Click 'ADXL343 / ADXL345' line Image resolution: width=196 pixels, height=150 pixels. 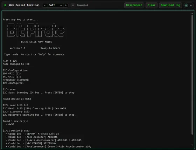43,140
